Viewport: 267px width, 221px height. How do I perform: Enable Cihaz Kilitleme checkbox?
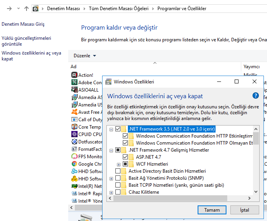point(118,192)
